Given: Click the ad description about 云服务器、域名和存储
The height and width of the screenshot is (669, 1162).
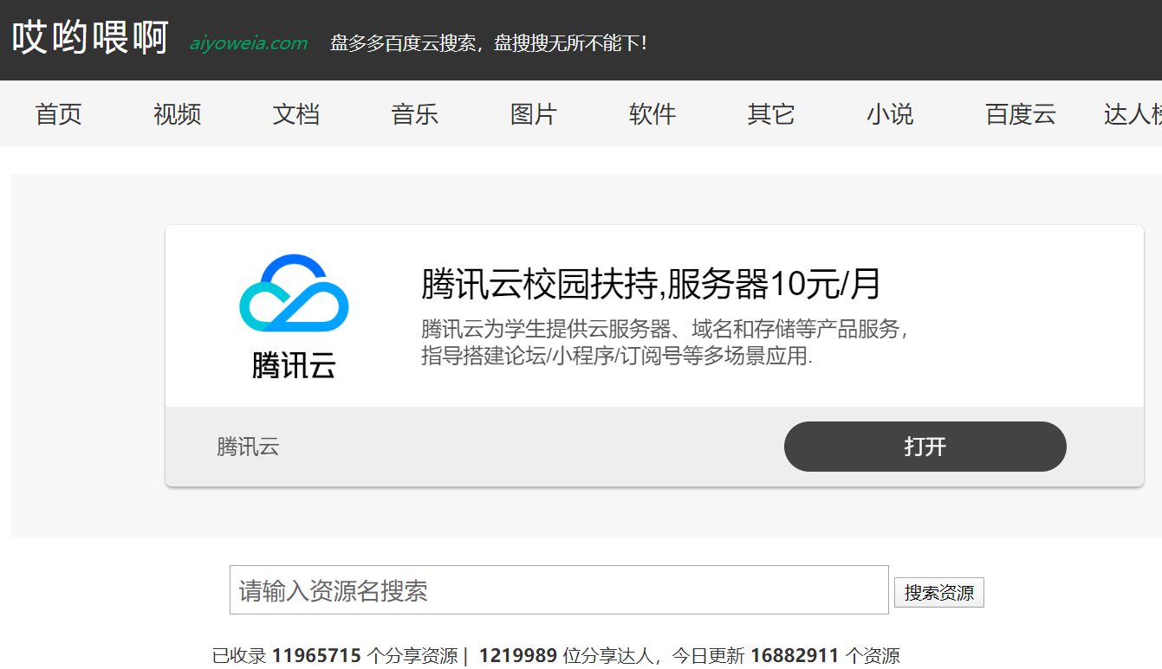Looking at the screenshot, I should click(665, 342).
